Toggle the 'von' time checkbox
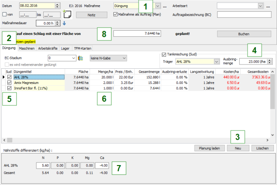Viewport: 277px width, 185px height. tap(4, 14)
